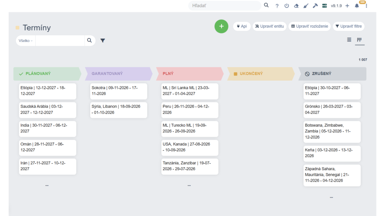
Task: Select the Zrušený status header
Action: point(332,74)
